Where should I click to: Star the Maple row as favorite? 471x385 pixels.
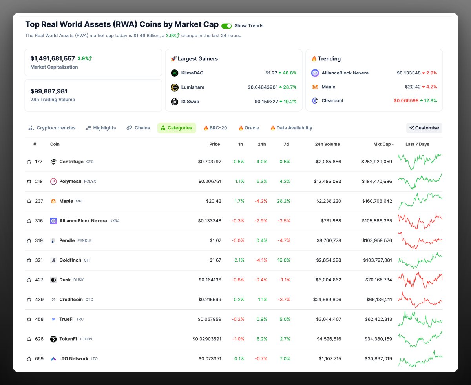tap(29, 201)
